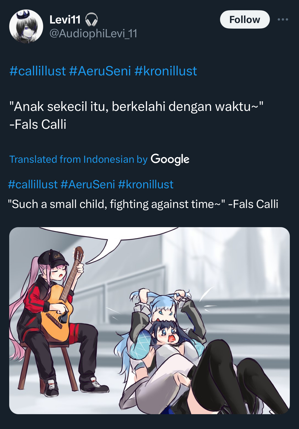Viewport: 299px width, 429px height.
Task: Click the headphones emoji next to Levi11
Action: [91, 20]
